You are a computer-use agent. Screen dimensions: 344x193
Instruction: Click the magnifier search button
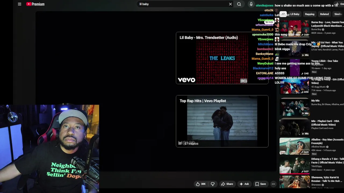(239, 4)
